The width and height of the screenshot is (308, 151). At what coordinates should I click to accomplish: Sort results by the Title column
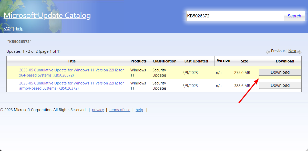pos(72,61)
